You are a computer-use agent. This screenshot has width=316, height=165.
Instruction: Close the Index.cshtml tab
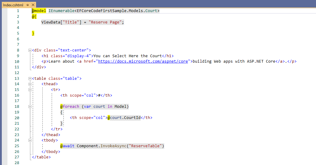[x=33, y=5]
